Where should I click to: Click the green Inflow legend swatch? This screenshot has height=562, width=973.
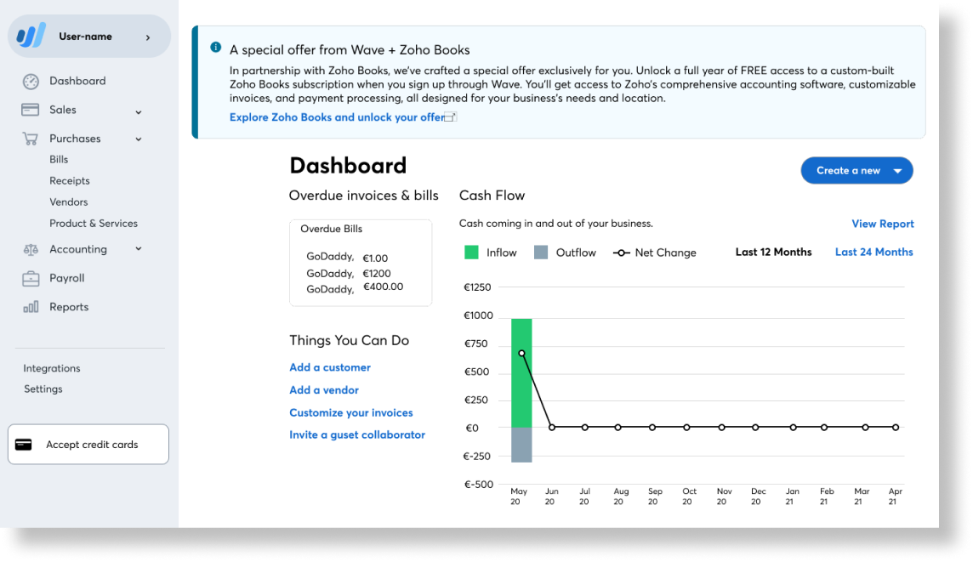pos(471,253)
